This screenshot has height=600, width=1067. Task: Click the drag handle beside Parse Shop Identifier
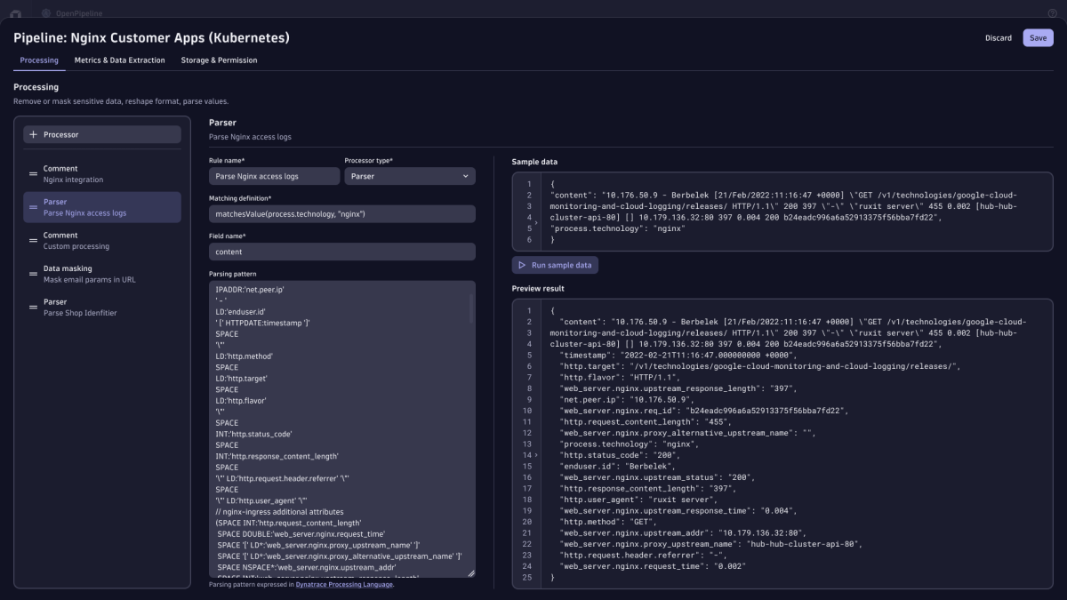click(33, 307)
